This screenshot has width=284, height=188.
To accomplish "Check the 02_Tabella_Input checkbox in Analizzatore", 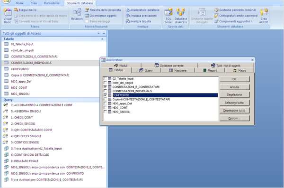I will pyautogui.click(x=105, y=78).
